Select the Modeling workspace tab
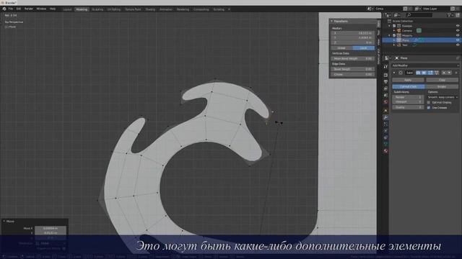The height and width of the screenshot is (259, 462). pyautogui.click(x=82, y=9)
